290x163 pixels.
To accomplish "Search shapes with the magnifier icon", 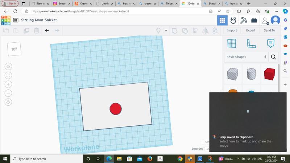I will (273, 57).
